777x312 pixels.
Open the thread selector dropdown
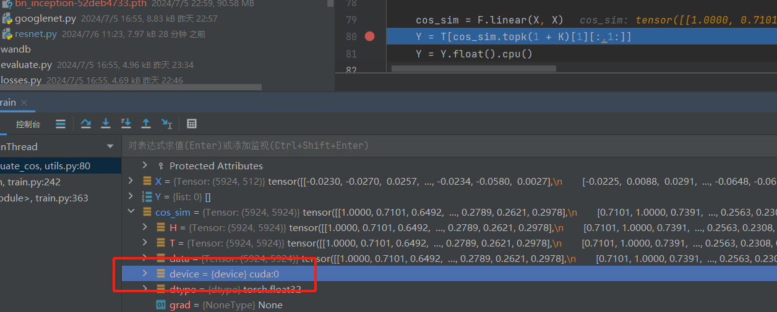(x=110, y=146)
